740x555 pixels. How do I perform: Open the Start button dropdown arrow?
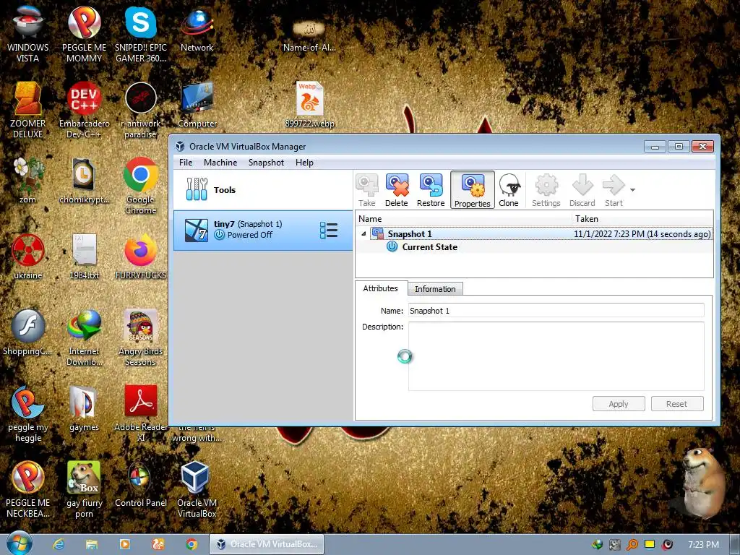click(x=632, y=190)
